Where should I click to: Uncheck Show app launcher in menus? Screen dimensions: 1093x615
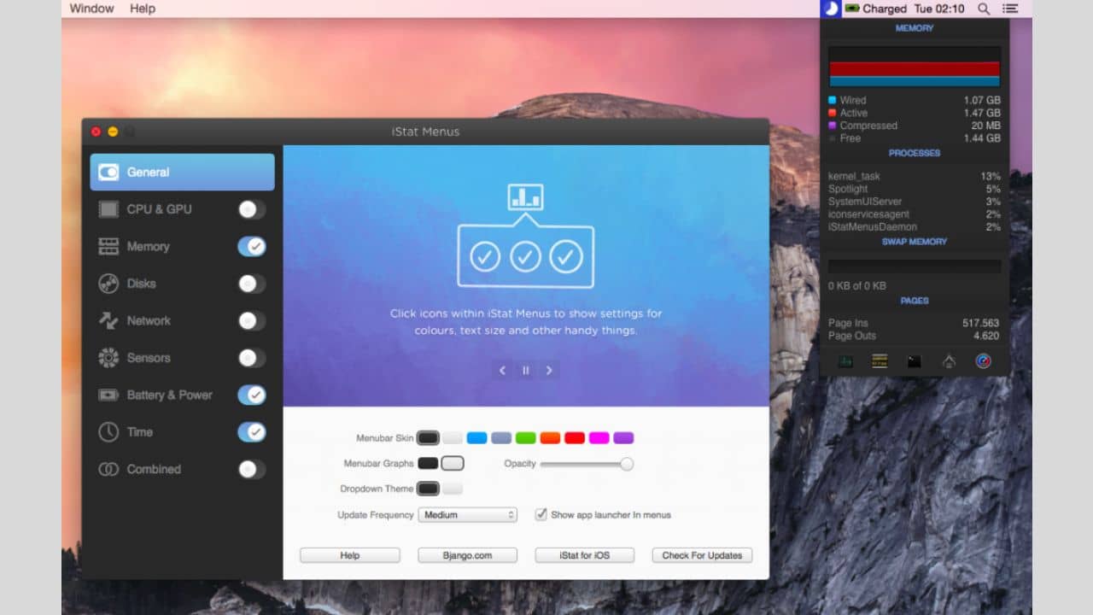pyautogui.click(x=541, y=514)
